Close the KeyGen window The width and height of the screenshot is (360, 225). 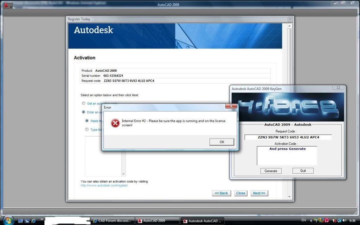click(338, 88)
